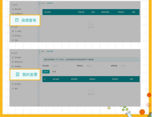Click the 操作 header in the score table

(133, 12)
